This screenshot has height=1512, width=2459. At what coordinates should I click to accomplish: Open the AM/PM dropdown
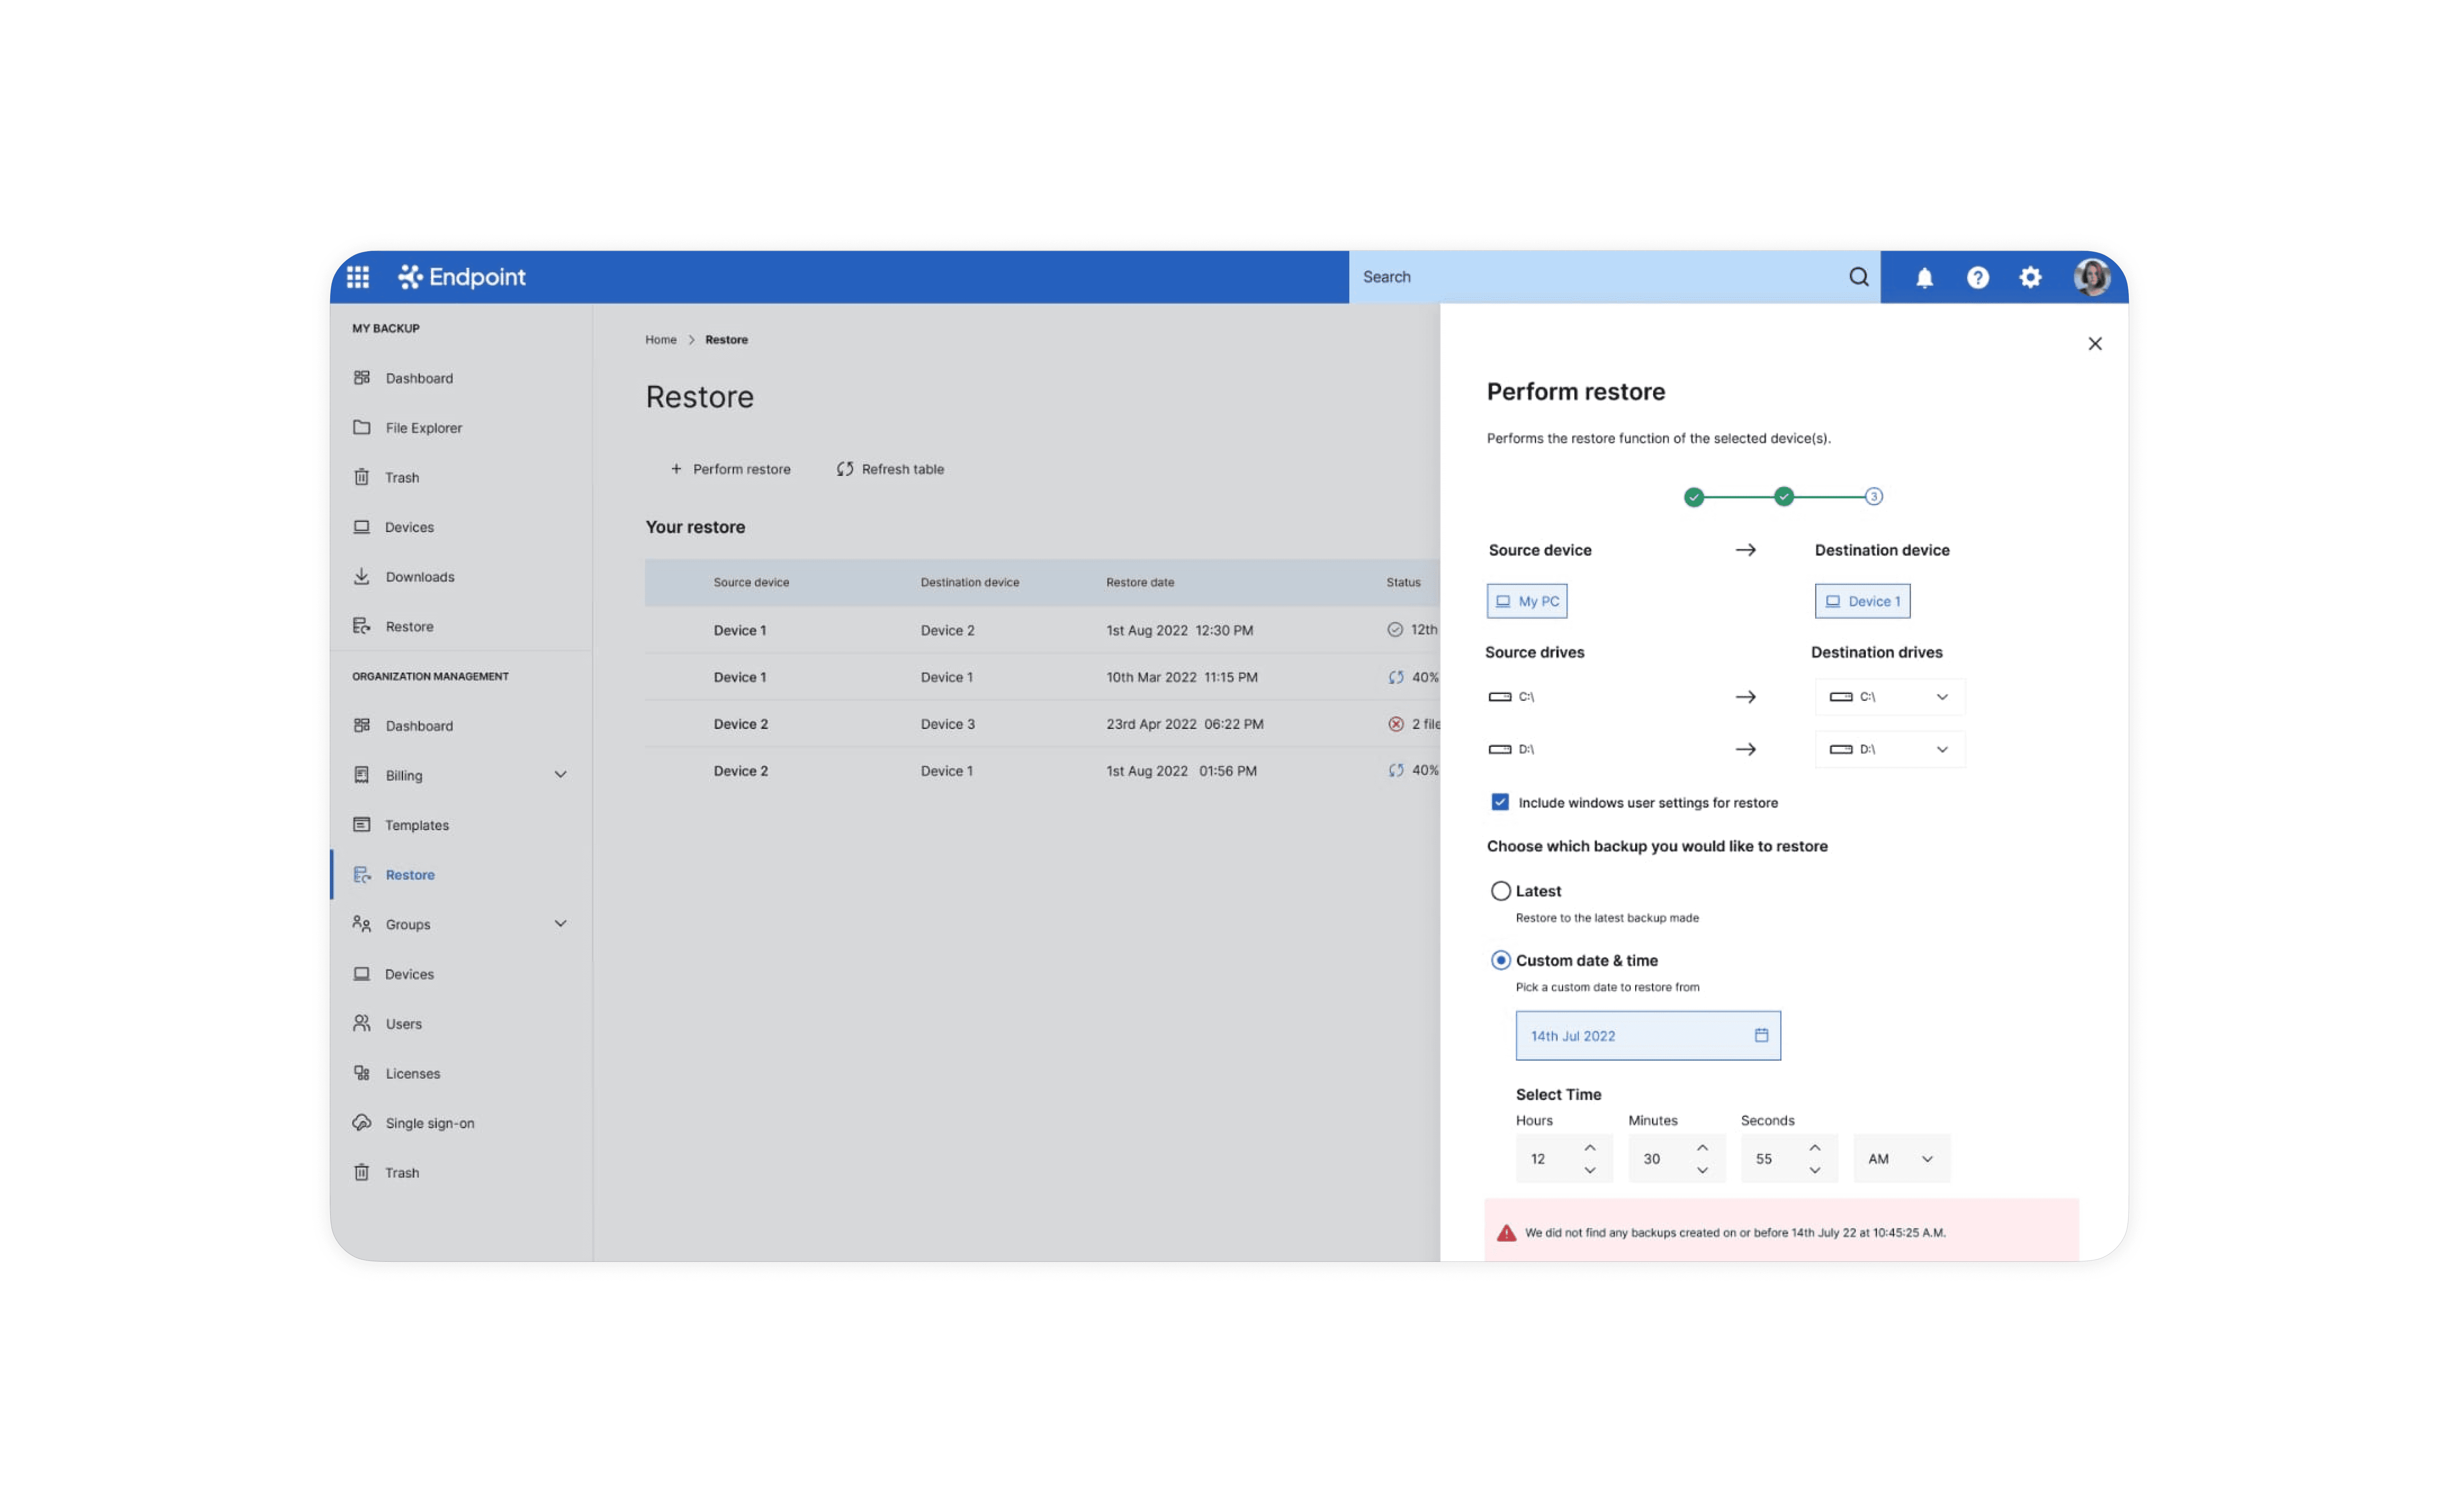click(1900, 1158)
